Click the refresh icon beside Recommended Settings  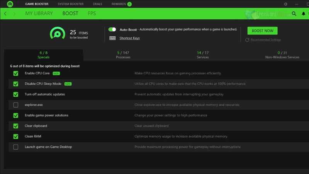click(x=247, y=40)
